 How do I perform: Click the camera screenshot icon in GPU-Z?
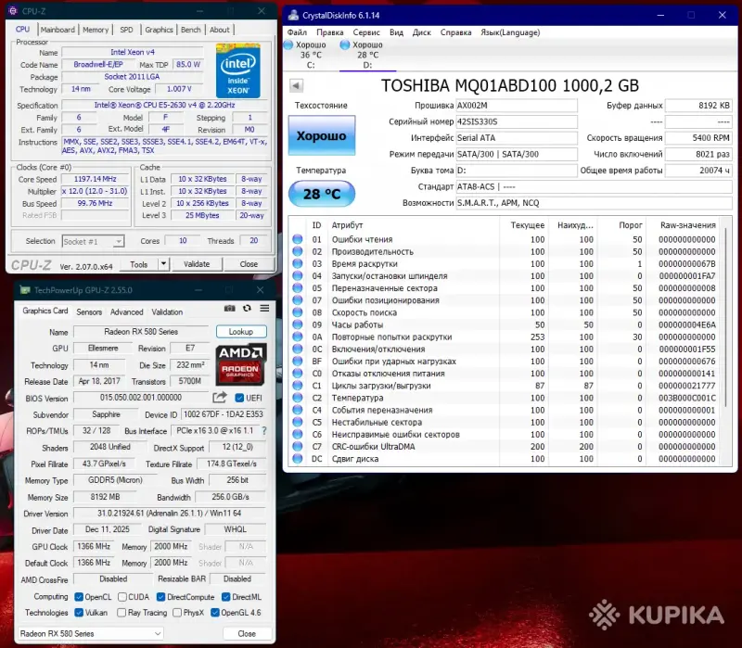point(230,309)
